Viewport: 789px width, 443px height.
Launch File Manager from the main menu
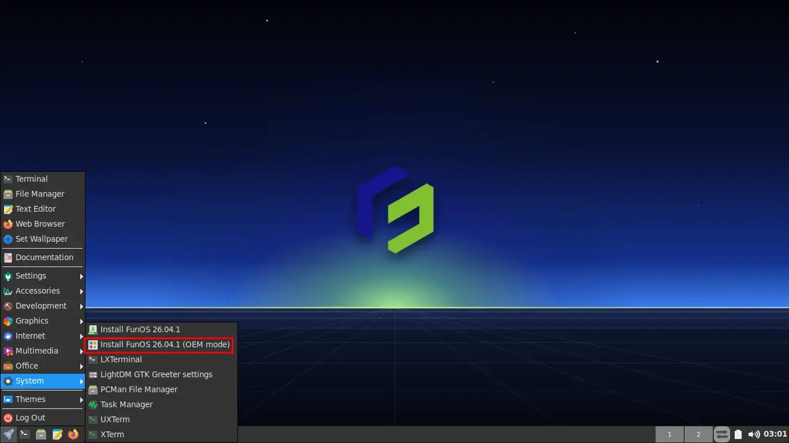[x=43, y=194]
